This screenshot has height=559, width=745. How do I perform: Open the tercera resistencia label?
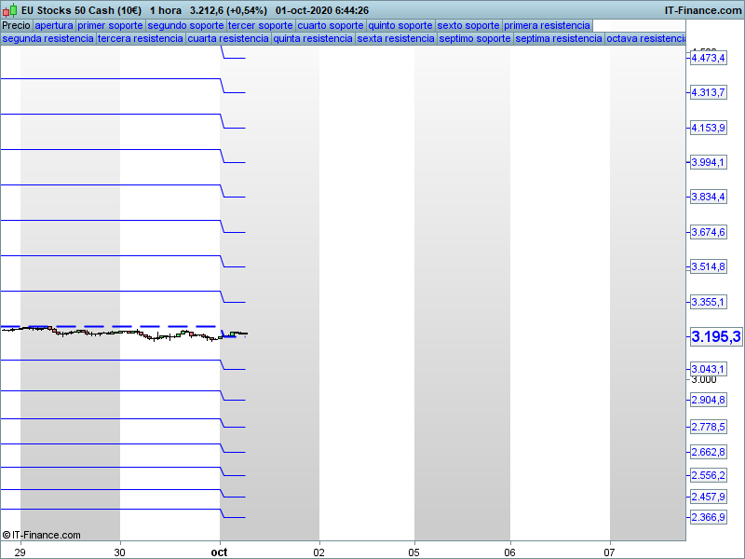(140, 38)
